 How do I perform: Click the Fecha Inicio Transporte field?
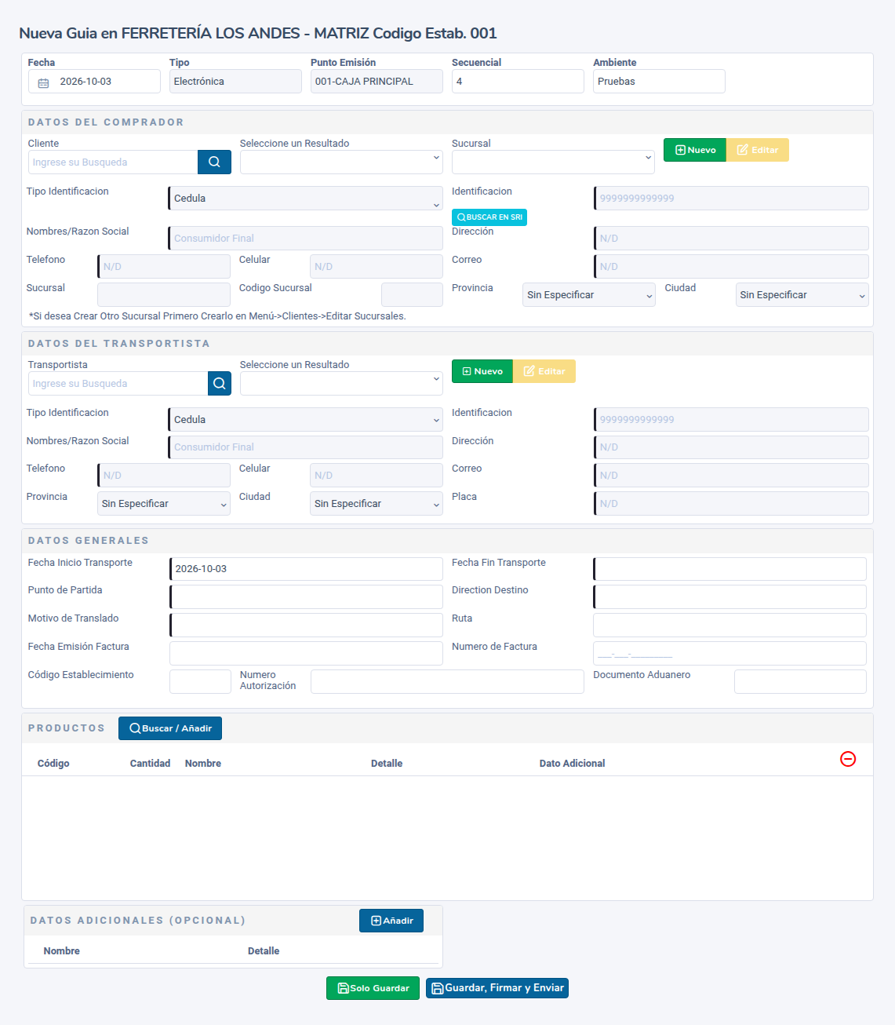[306, 569]
